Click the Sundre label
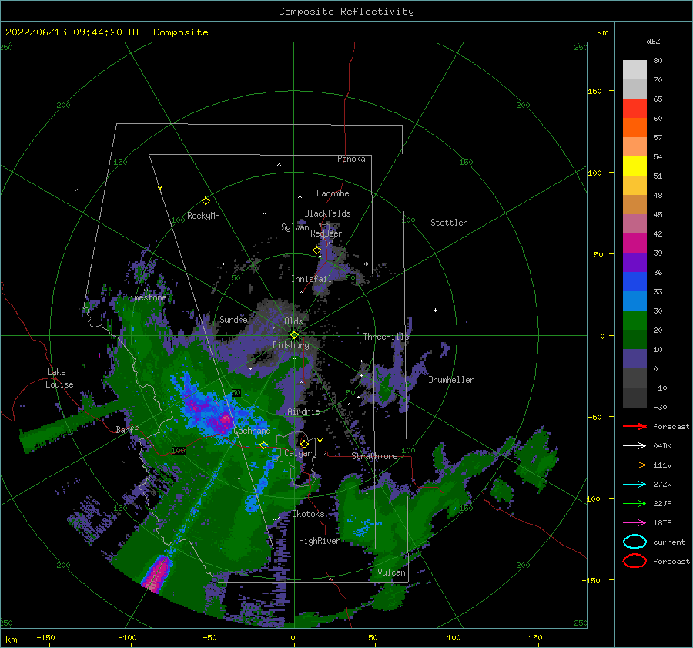Screen dimensions: 693x648 click(x=233, y=319)
